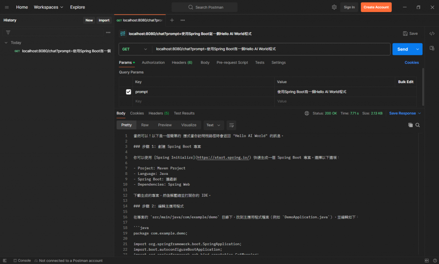
Task: Open the Console in status bar
Action: [22, 261]
